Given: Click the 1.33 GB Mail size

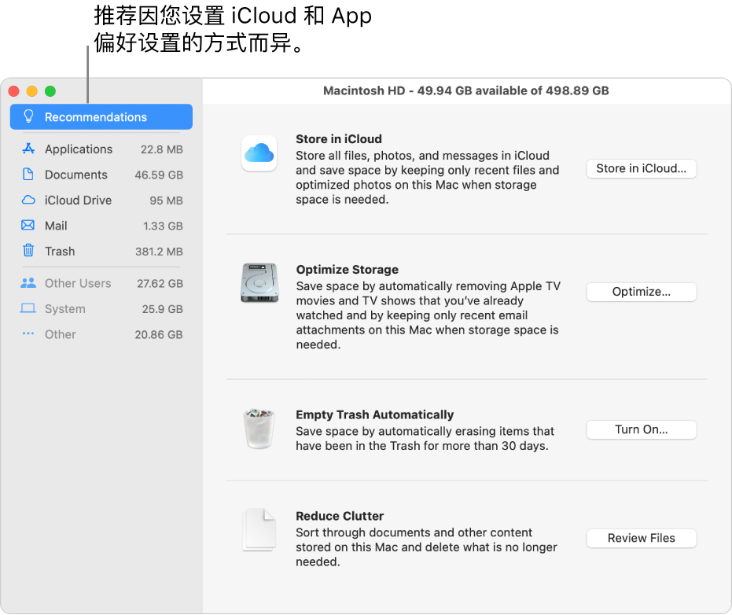Looking at the screenshot, I should [x=163, y=226].
